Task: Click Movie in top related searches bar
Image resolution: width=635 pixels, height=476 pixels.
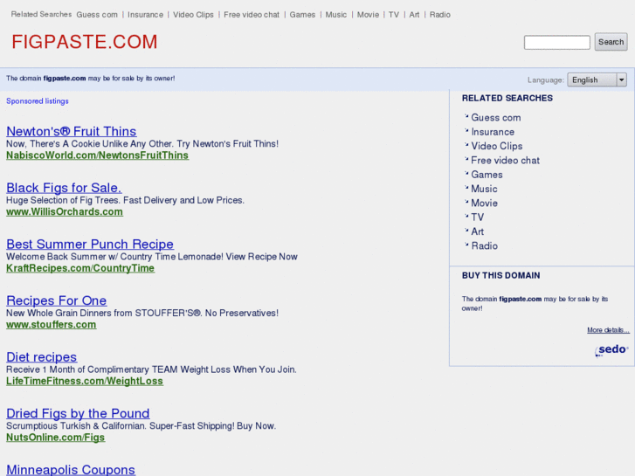Action: [368, 15]
